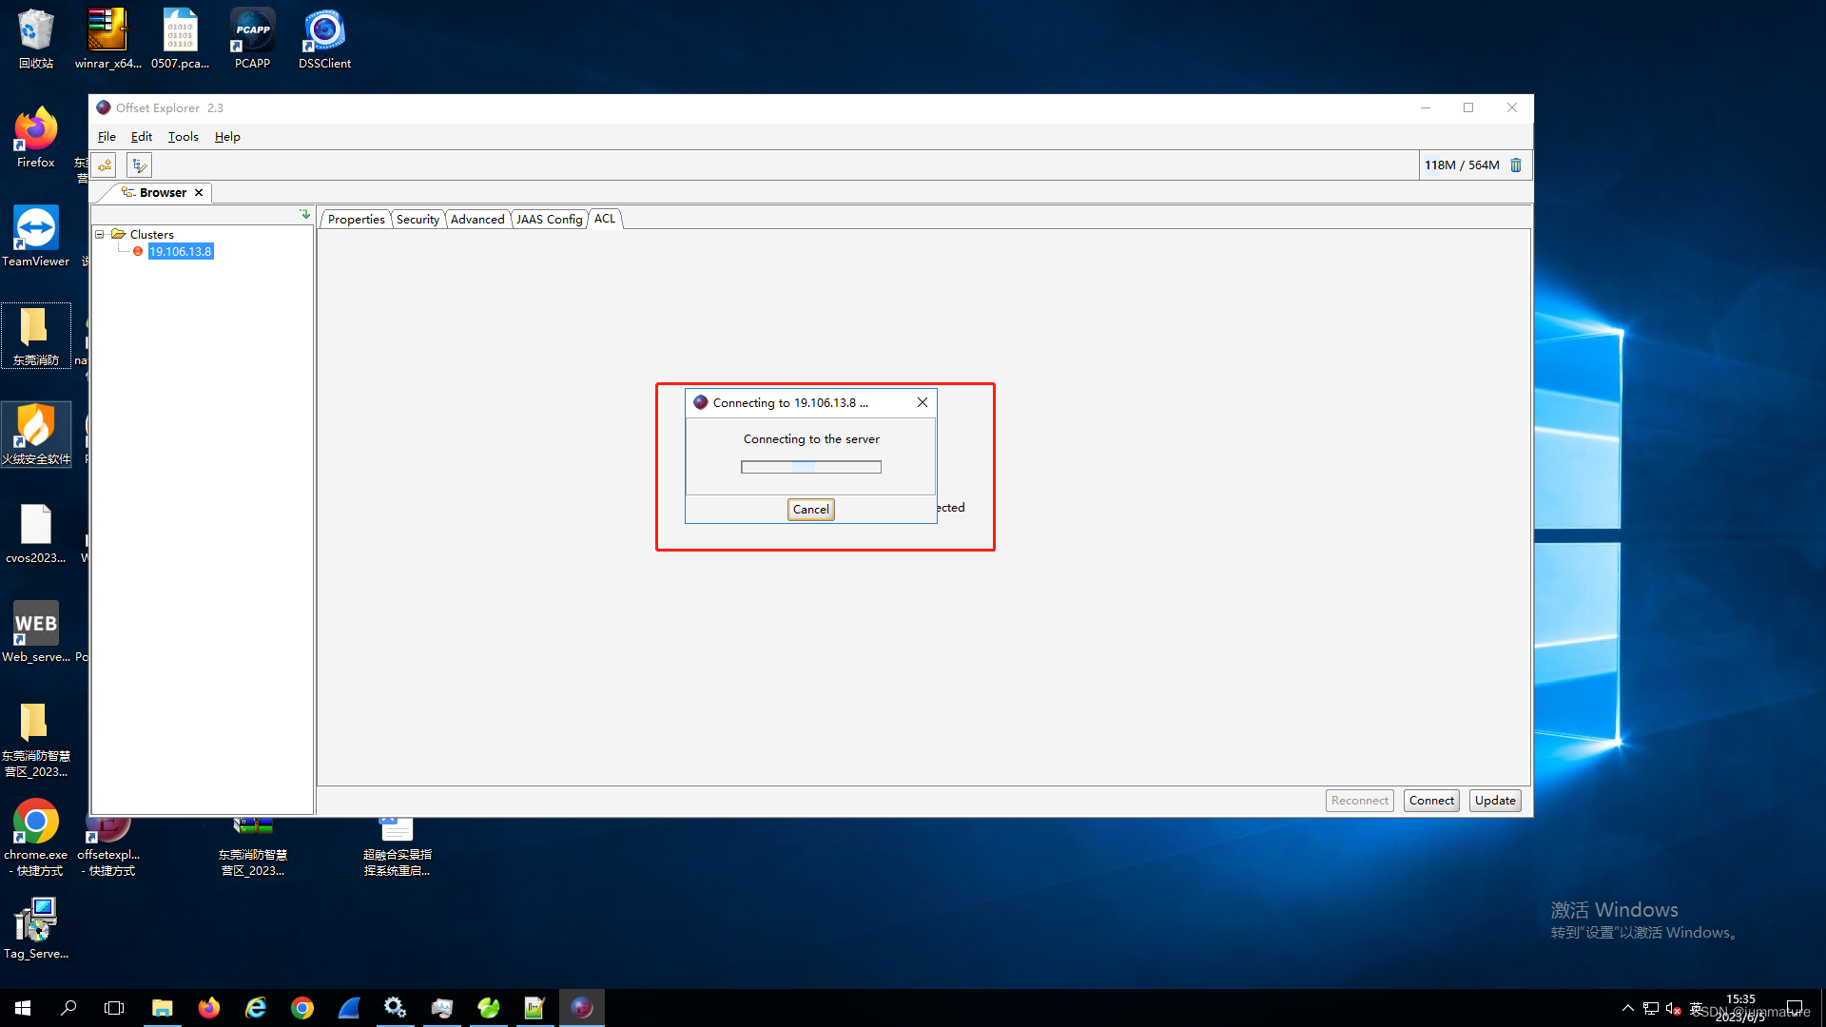Click the Clusters folder icon
1826x1027 pixels.
pyautogui.click(x=119, y=234)
